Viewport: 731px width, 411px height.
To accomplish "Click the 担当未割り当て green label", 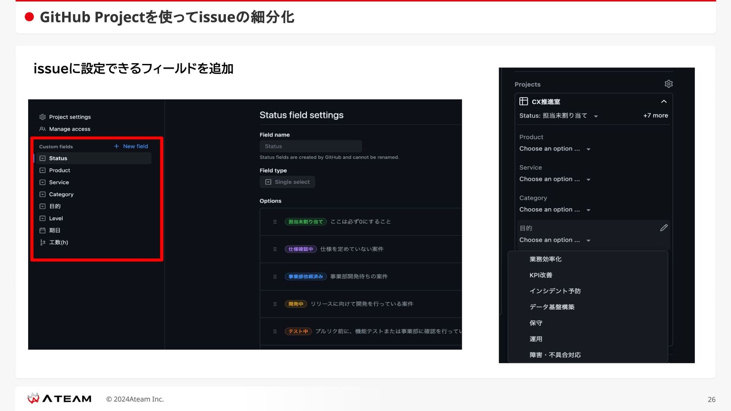I will pos(306,222).
